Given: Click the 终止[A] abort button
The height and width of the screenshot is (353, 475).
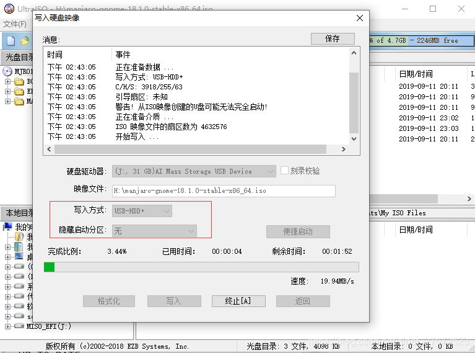Looking at the screenshot, I should 238,301.
